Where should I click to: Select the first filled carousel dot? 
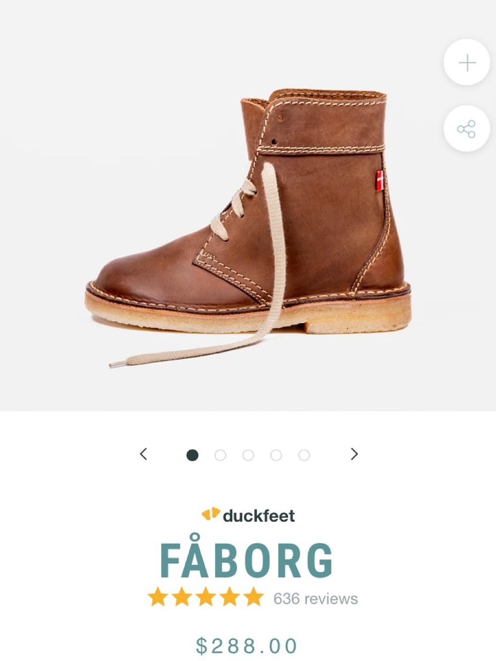click(192, 455)
